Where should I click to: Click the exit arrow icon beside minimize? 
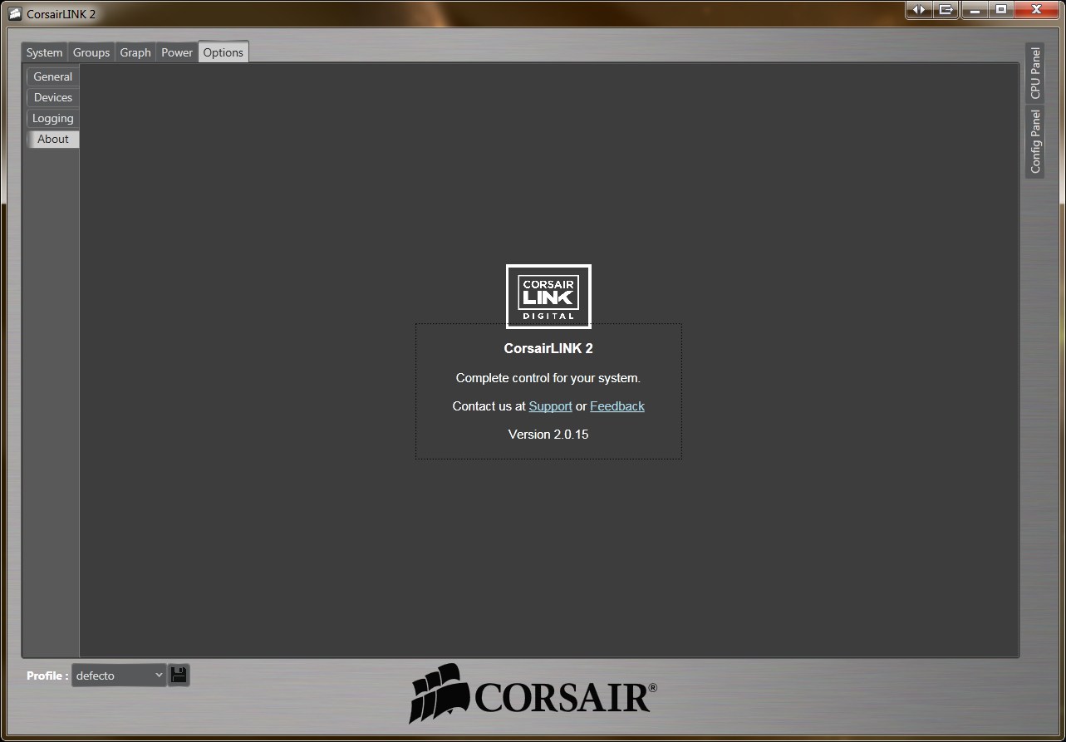coord(946,10)
